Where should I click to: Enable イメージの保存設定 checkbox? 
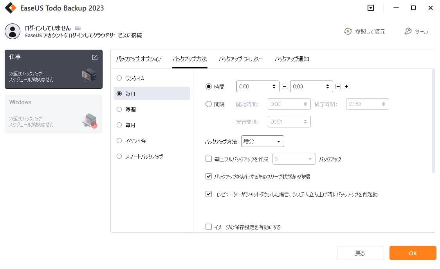point(209,227)
